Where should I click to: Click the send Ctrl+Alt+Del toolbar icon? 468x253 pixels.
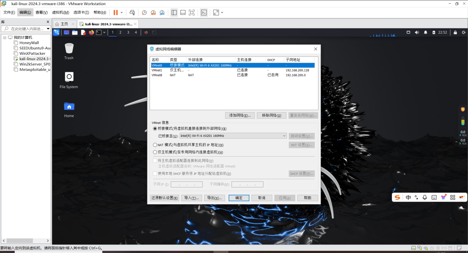pyautogui.click(x=132, y=13)
